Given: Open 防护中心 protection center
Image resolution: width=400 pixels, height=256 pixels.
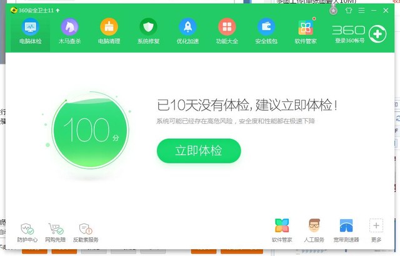Looking at the screenshot, I should pos(27,233).
